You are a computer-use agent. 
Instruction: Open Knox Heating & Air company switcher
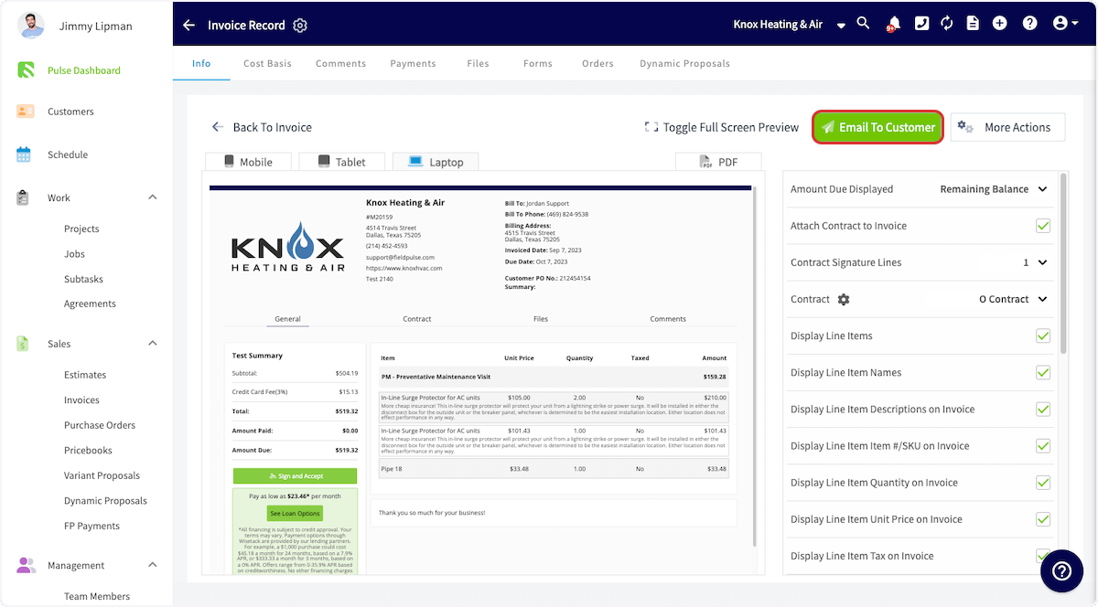790,25
